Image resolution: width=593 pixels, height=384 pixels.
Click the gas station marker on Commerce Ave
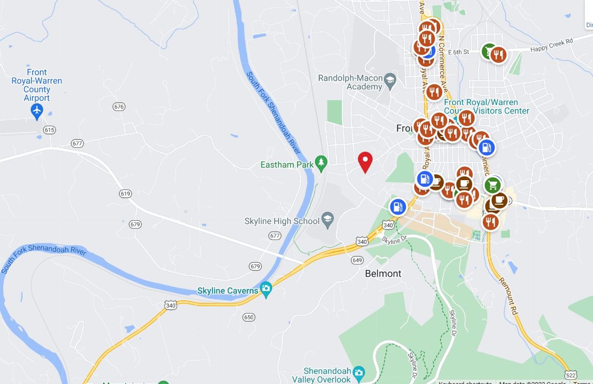(487, 148)
